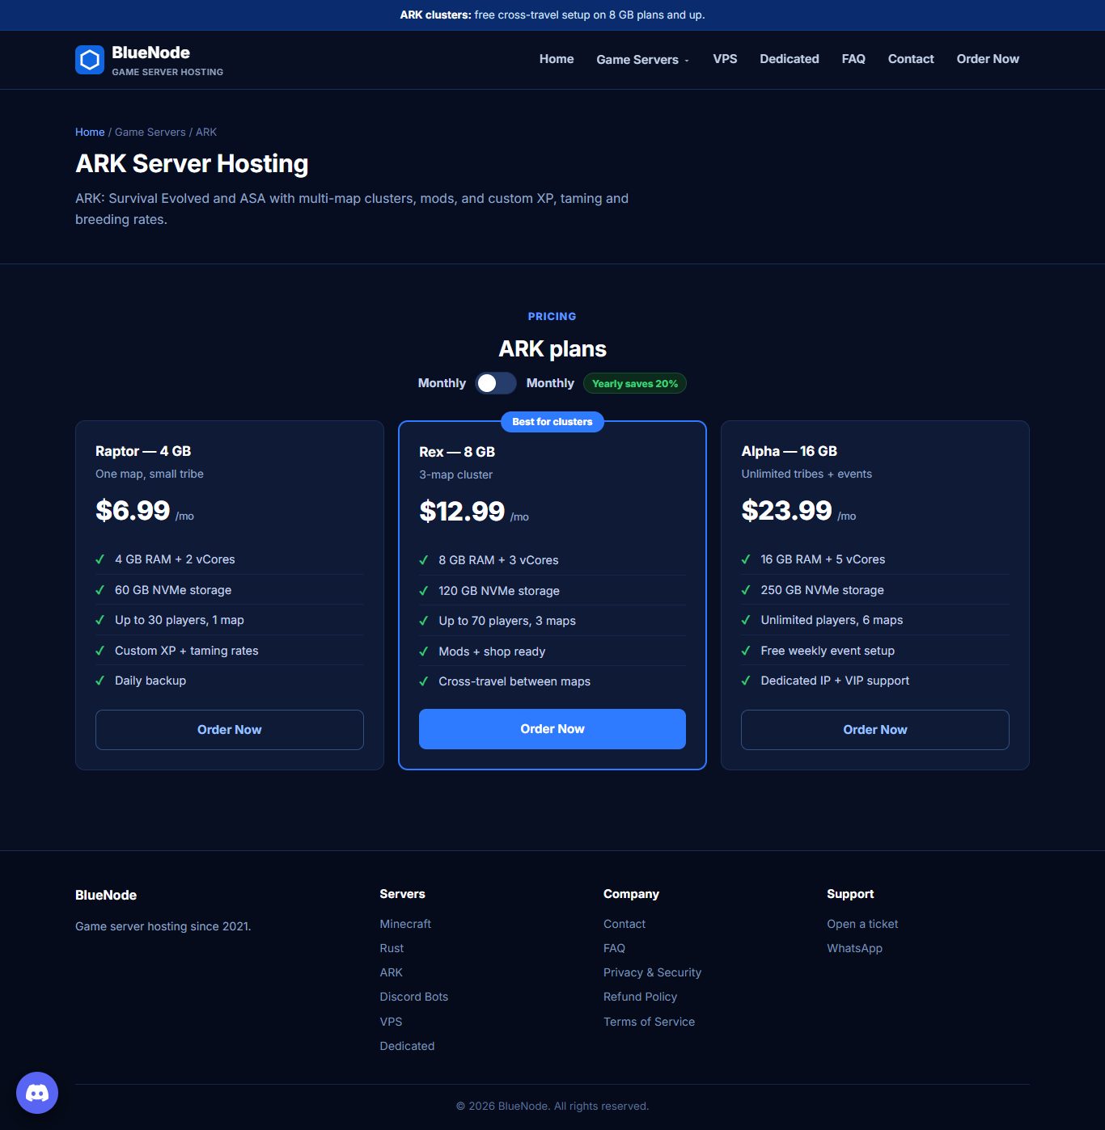
Task: Click the Yearly saves 20% badge
Action: (635, 383)
